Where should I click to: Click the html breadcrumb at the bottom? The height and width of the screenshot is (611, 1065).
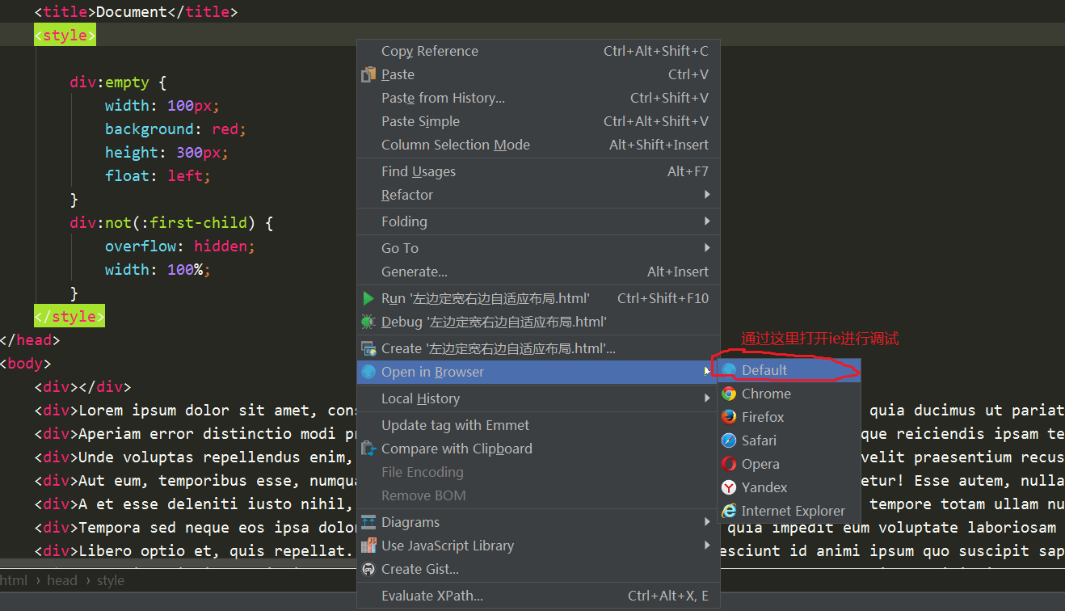(x=14, y=580)
